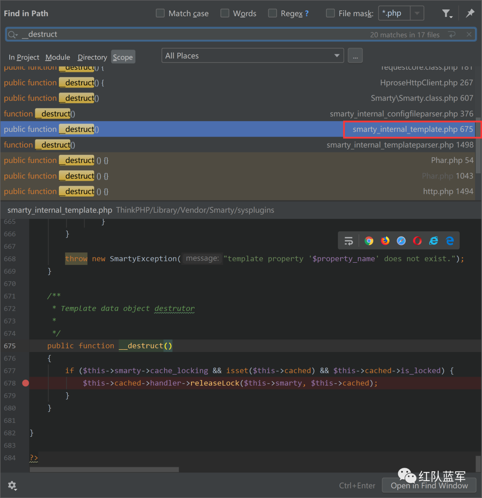Click SmartyException on line 668
This screenshot has height=498, width=482.
[143, 259]
